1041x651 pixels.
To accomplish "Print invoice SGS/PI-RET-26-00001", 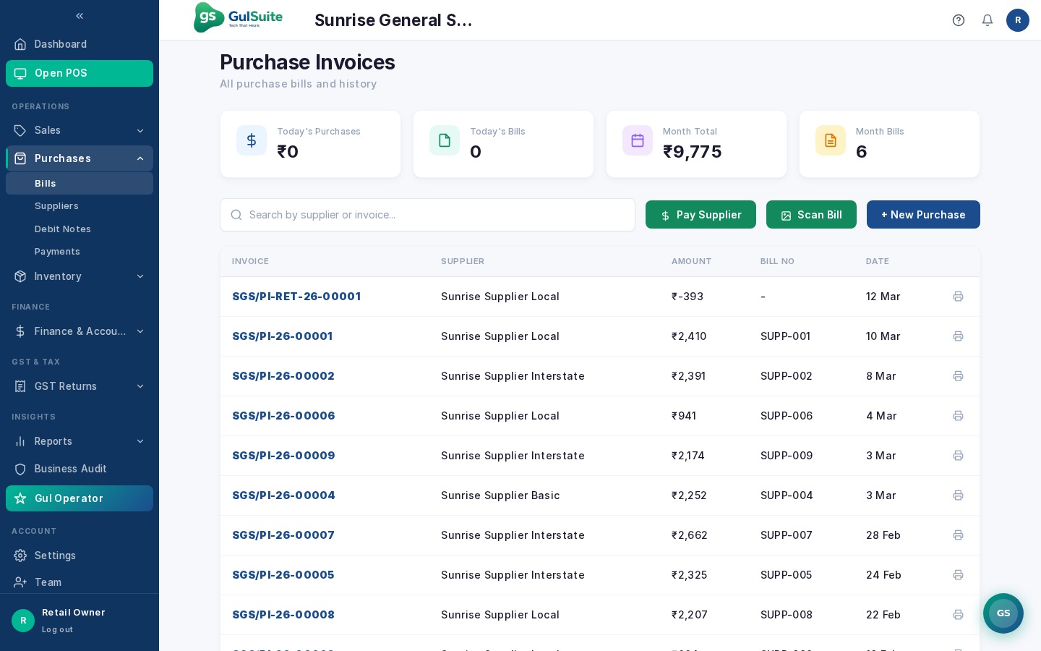I will (x=958, y=297).
